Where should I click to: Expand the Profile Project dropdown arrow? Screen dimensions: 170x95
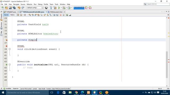click(71, 8)
